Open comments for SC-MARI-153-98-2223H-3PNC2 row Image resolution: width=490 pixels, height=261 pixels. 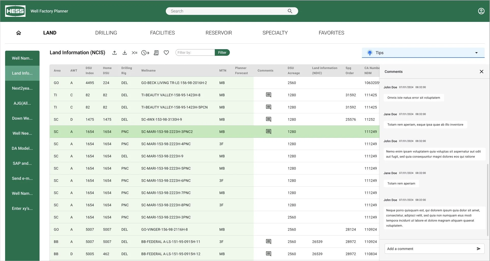click(x=269, y=132)
